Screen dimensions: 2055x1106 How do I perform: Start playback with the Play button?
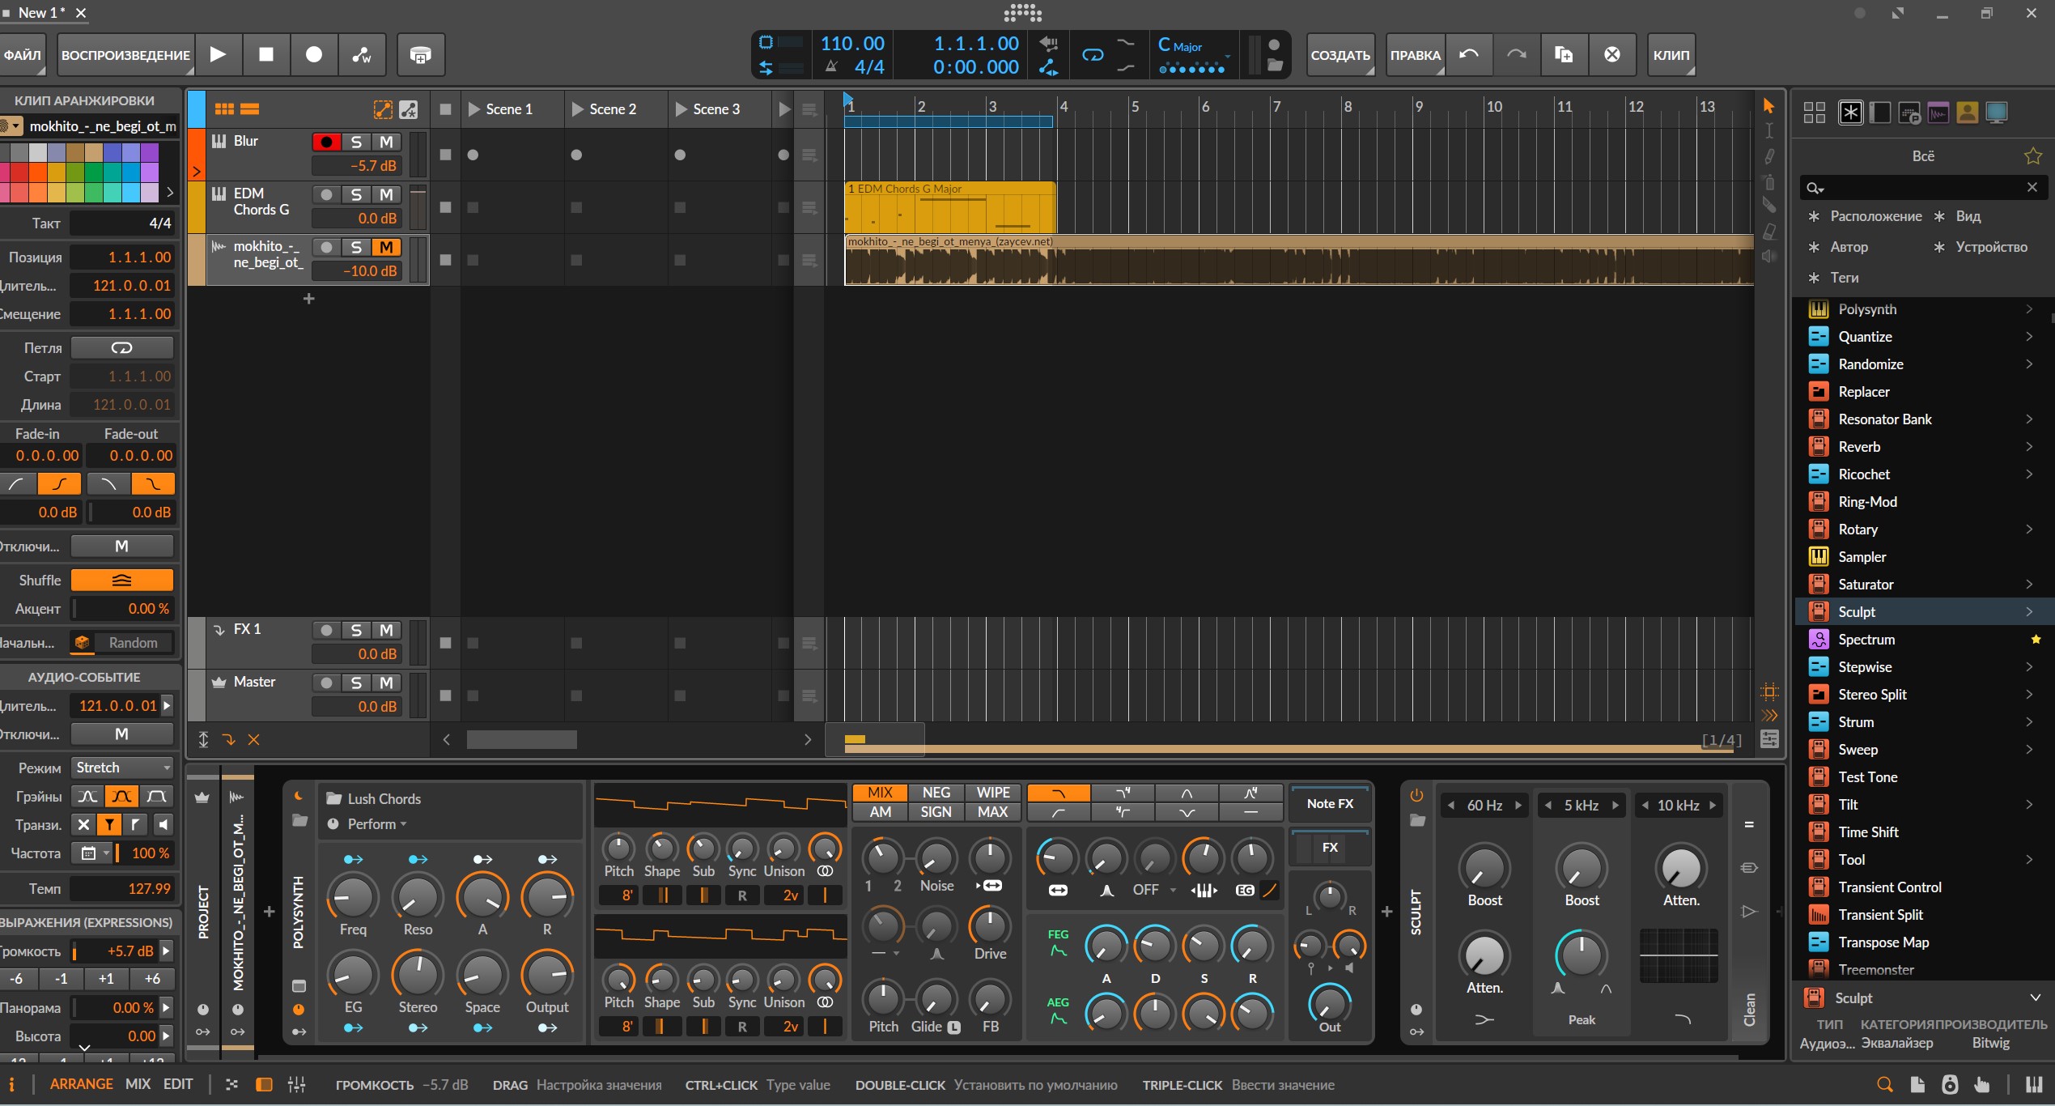(x=218, y=54)
